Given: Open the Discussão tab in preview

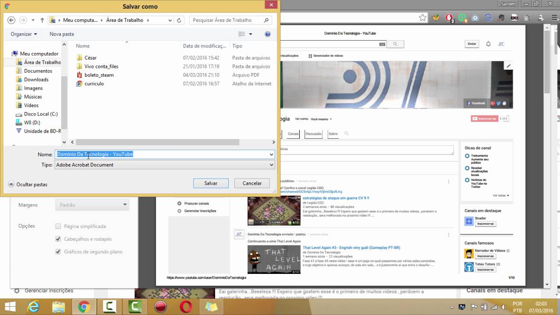Looking at the screenshot, I should coord(313,134).
